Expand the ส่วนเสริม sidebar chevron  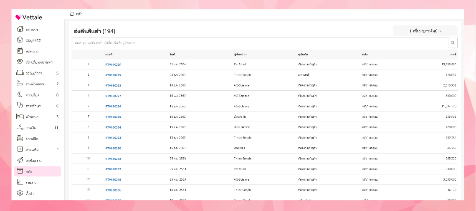click(x=58, y=149)
